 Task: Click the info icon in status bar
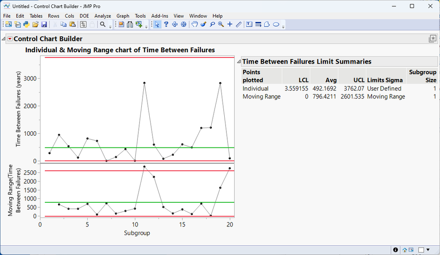396,250
